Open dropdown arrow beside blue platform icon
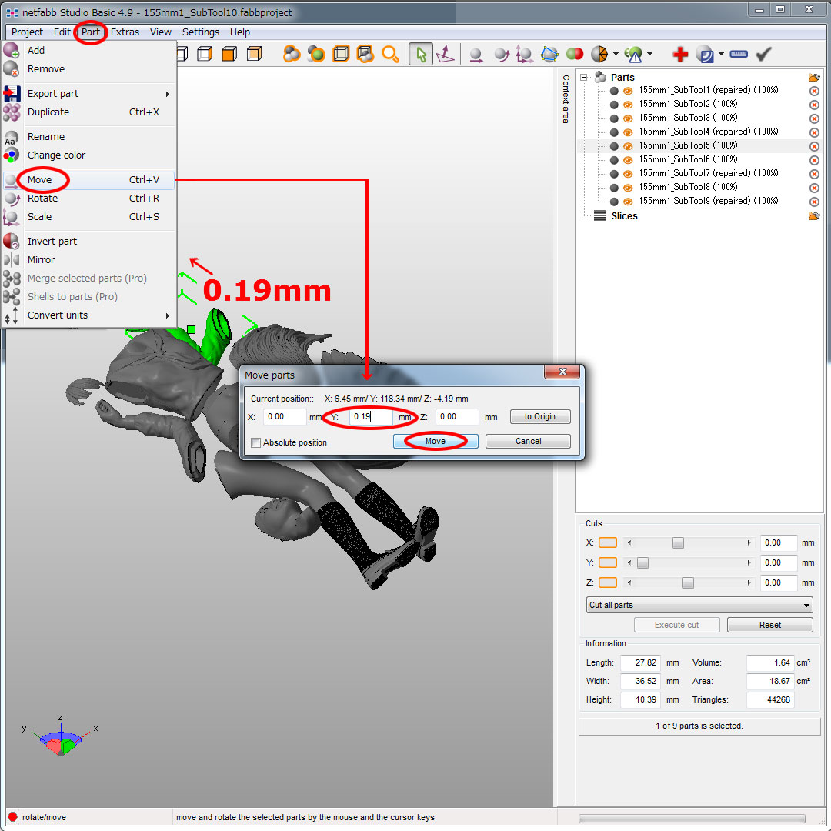Viewport: 831px width, 831px height. pos(721,54)
